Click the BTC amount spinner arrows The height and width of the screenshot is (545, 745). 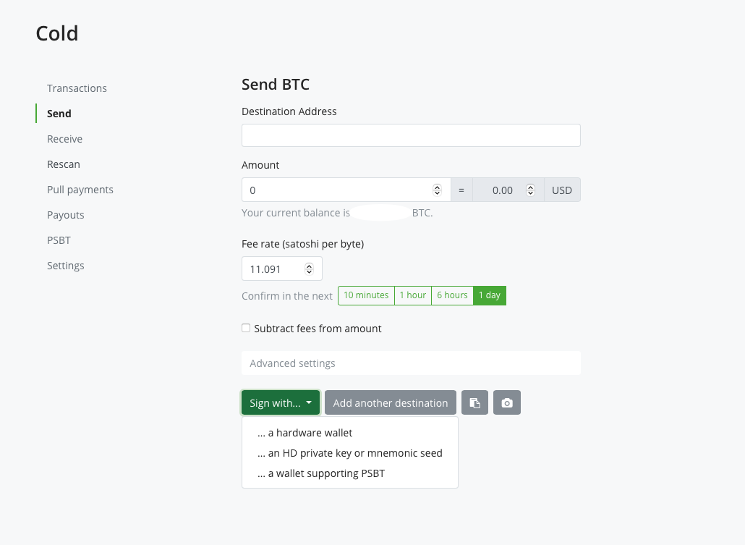tap(437, 190)
